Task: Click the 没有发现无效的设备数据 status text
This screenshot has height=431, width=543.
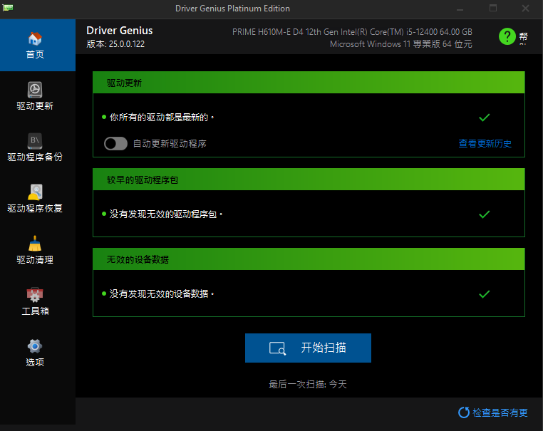Action: (161, 294)
